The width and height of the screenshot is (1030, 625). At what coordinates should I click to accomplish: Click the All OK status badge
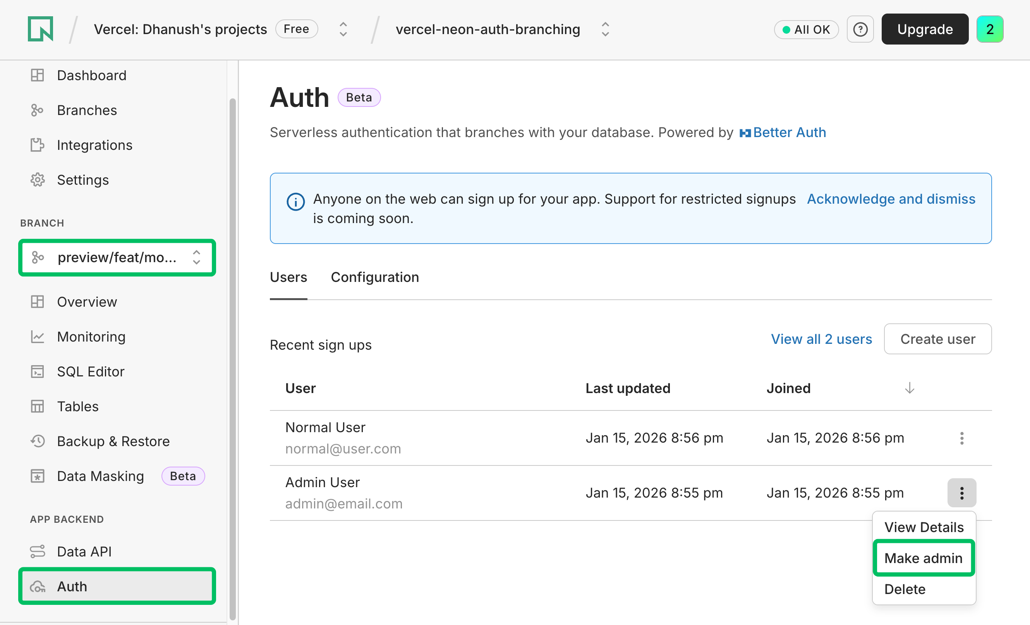806,29
